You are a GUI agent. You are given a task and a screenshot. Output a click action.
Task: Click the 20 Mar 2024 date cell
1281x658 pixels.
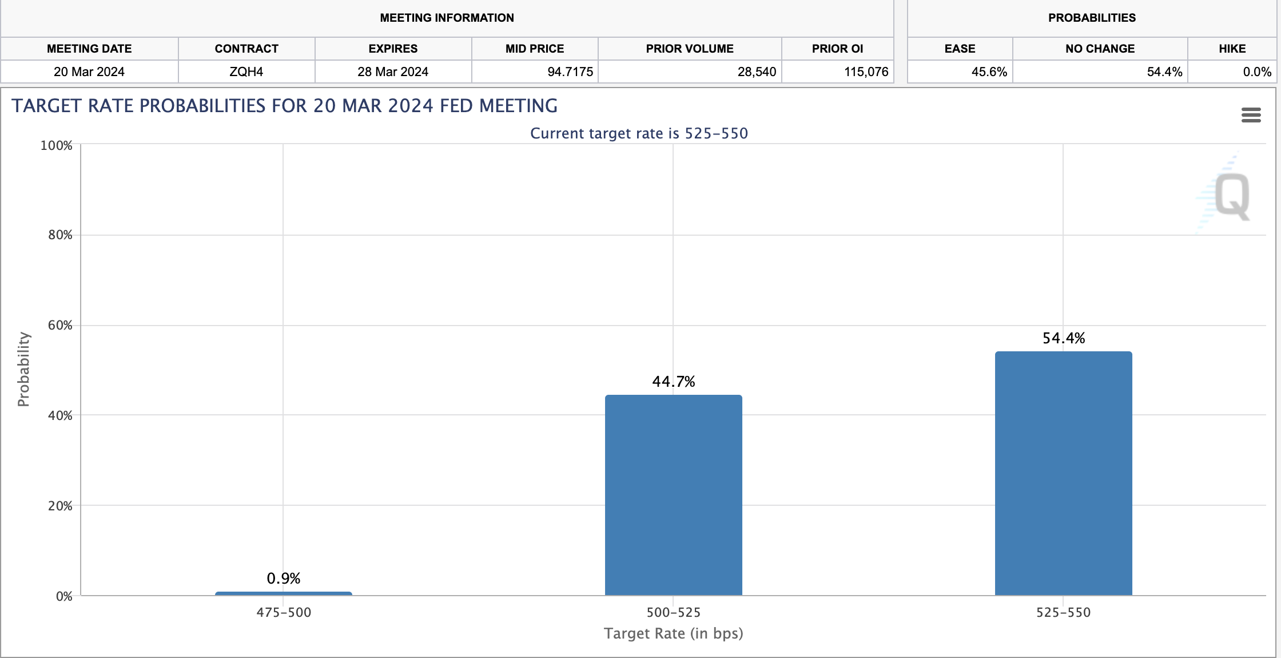89,72
